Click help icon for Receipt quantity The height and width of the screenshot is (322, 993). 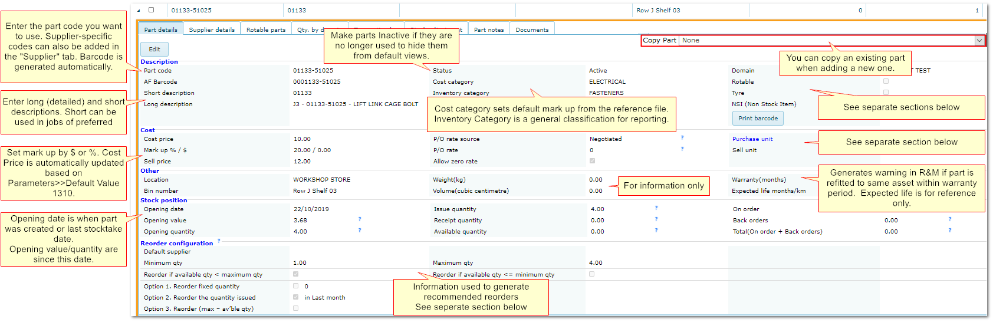coord(656,219)
